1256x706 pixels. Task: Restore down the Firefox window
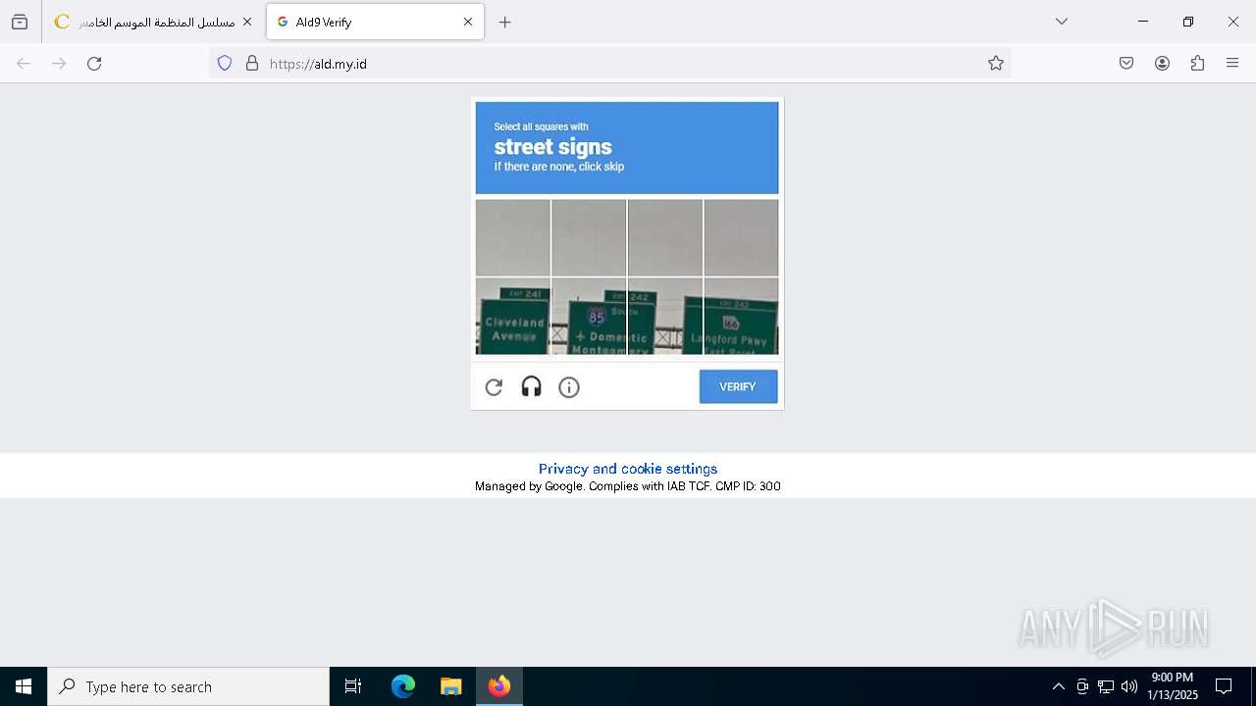(1188, 22)
